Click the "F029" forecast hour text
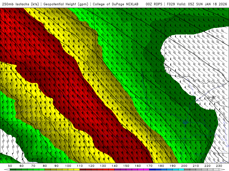This screenshot has width=229, height=171. click(x=171, y=4)
